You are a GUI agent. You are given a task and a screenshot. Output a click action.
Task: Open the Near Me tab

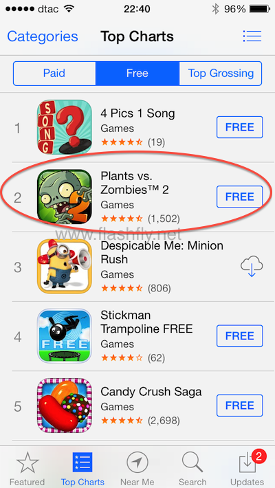[137, 468]
